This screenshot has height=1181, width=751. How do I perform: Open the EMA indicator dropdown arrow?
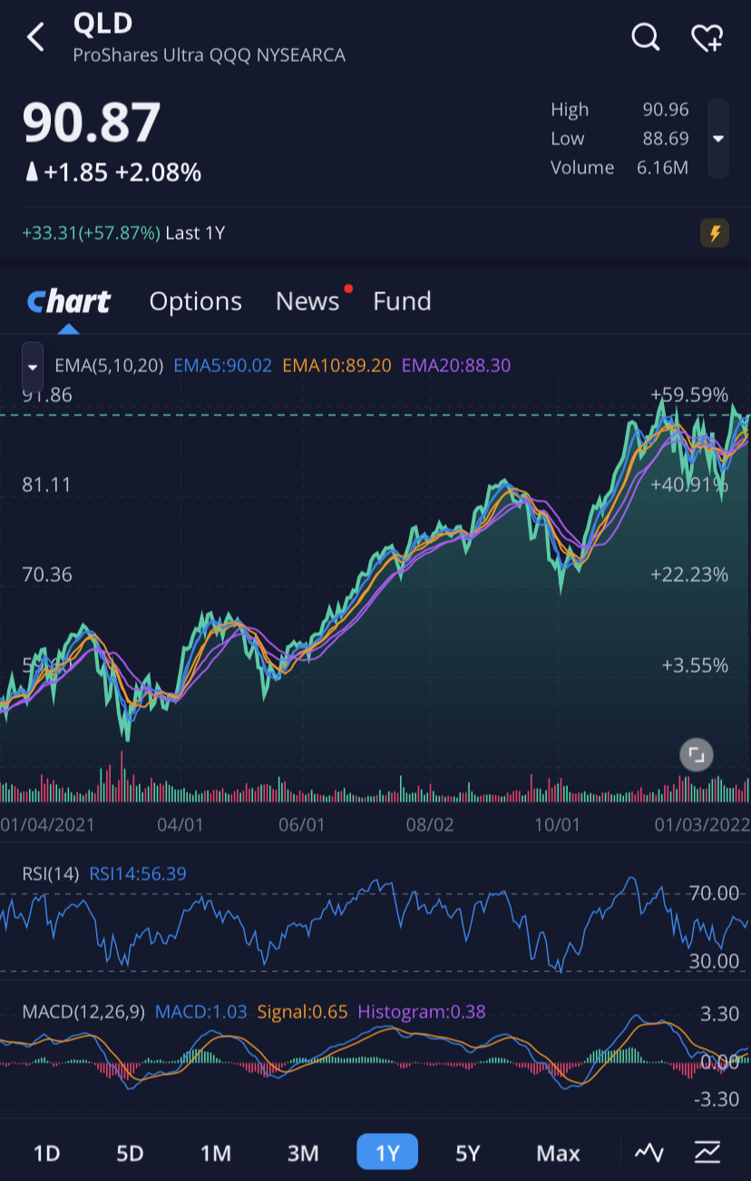point(33,367)
